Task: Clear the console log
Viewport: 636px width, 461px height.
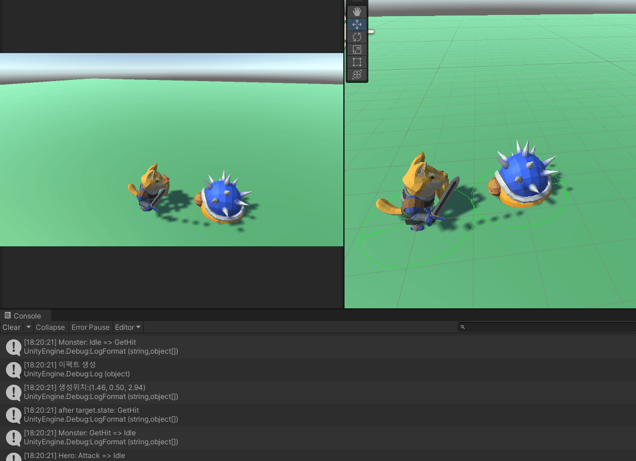Action: tap(11, 327)
